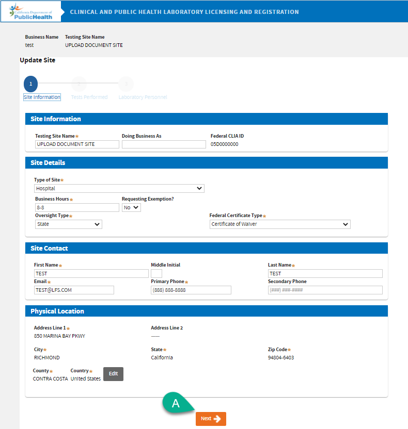Click the step 1 circle in wizard
This screenshot has height=429, width=408.
pos(30,84)
